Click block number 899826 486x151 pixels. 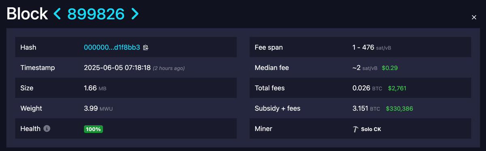(x=96, y=14)
